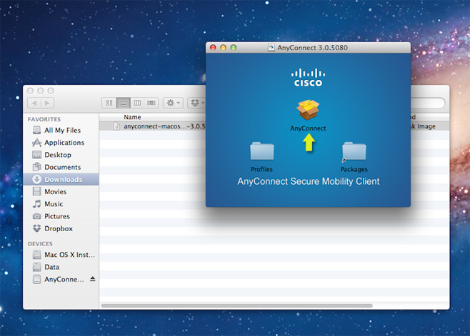This screenshot has width=470, height=336.
Task: Open the Dropbox toolbar dropdown
Action: (196, 103)
